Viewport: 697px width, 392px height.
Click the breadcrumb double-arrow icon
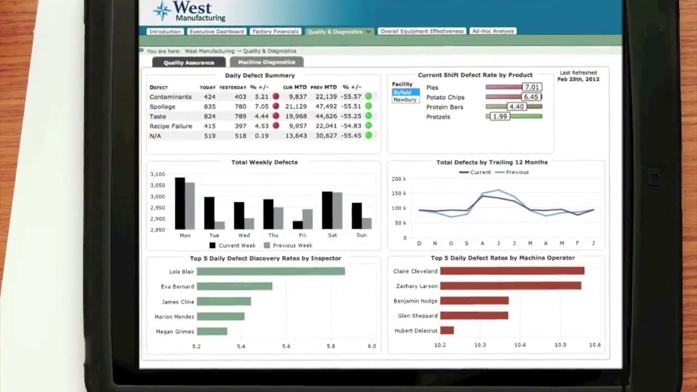tap(141, 51)
